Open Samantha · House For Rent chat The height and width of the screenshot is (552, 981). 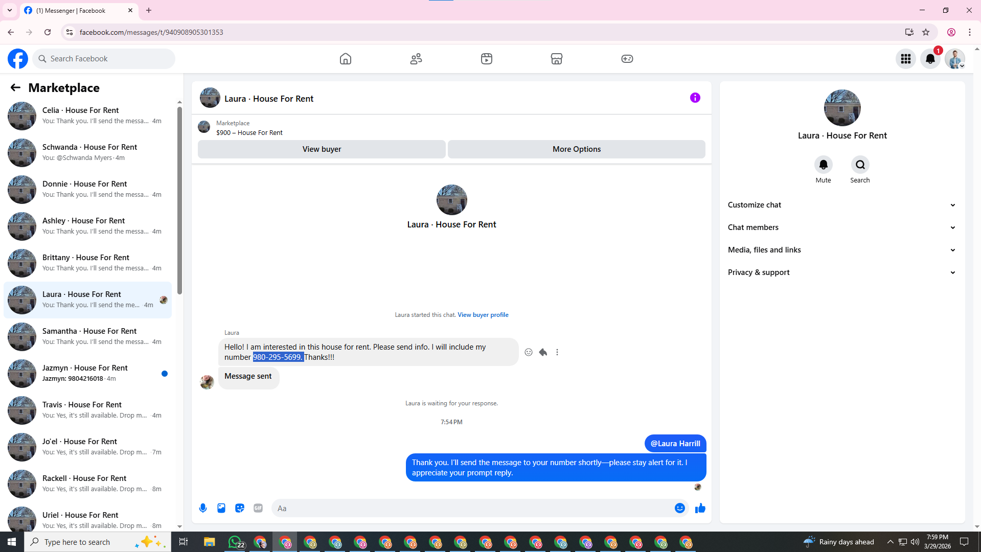click(87, 336)
